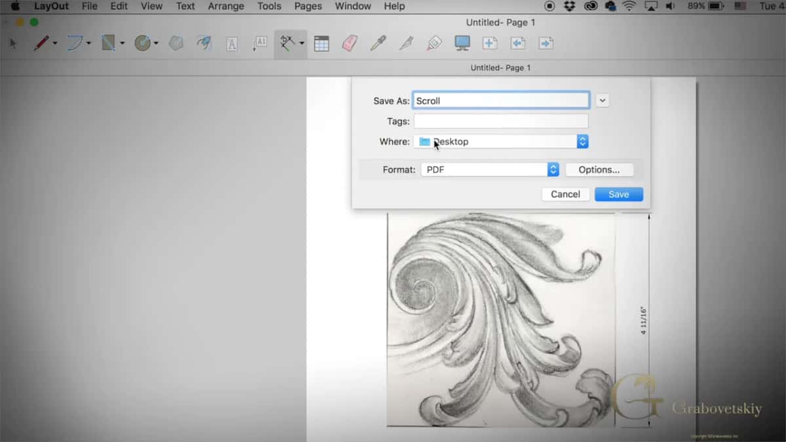Viewport: 786px width, 442px height.
Task: Expand the save dialog with chevron button
Action: click(x=603, y=101)
